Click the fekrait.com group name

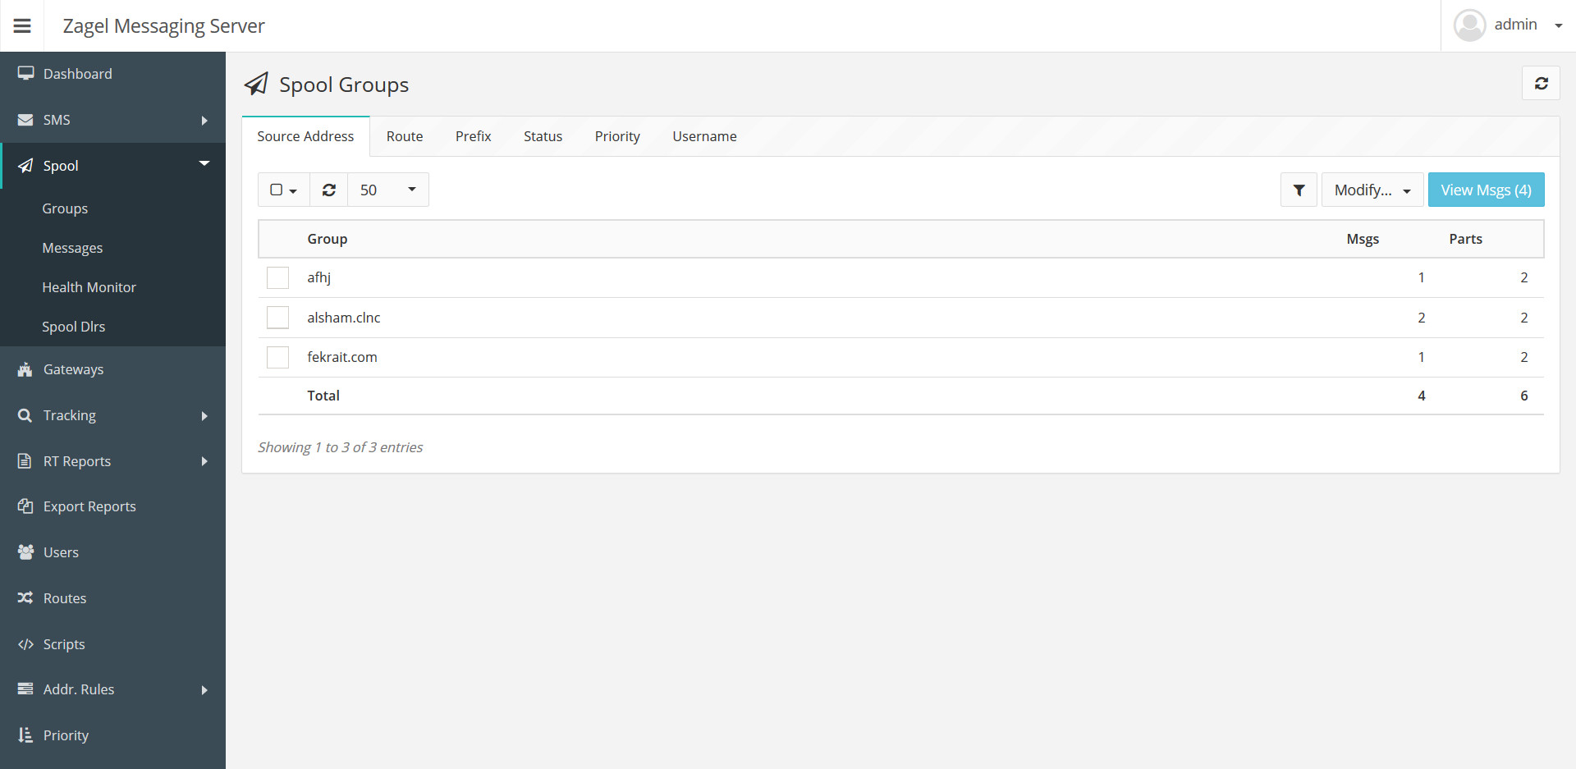[x=342, y=357]
